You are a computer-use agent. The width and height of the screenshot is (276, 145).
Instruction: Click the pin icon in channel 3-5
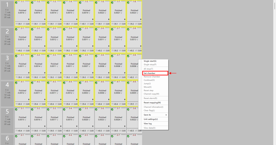tap(93, 73)
